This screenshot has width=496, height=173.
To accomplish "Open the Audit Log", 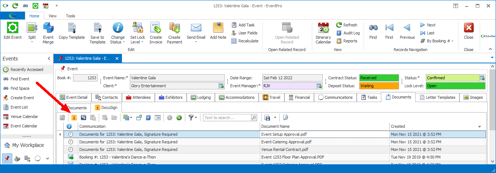I will coord(348,33).
